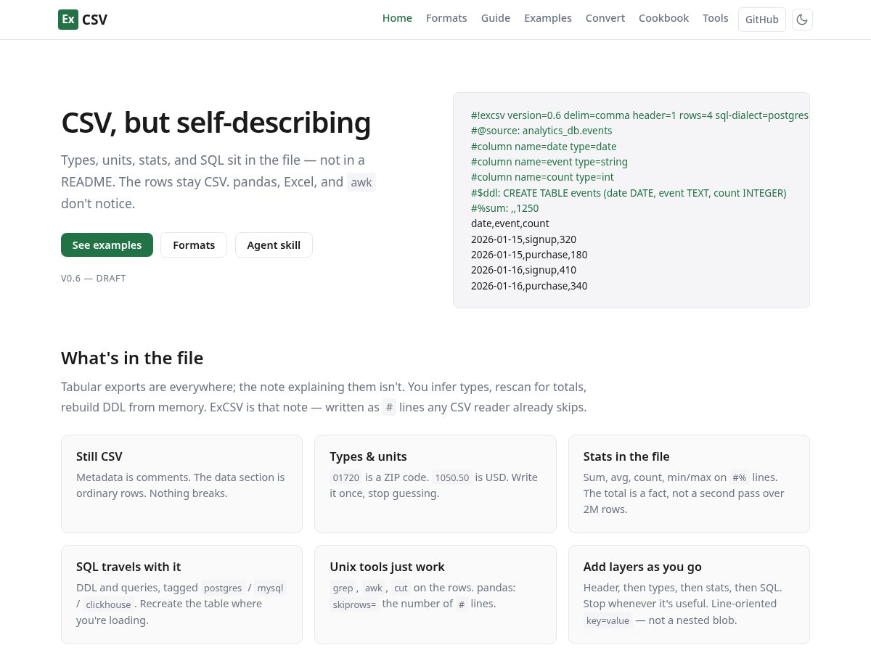Go to the Cookbook section
Screen dimensions: 871x653
[x=663, y=18]
